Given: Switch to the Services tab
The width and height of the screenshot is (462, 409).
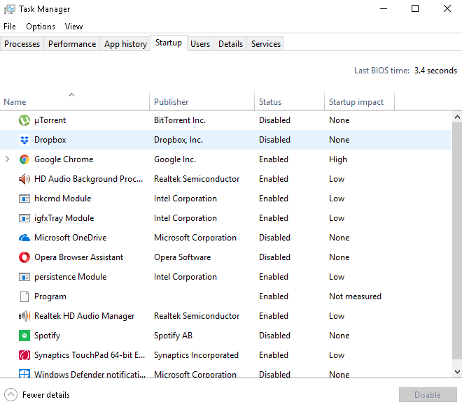Looking at the screenshot, I should tap(265, 44).
